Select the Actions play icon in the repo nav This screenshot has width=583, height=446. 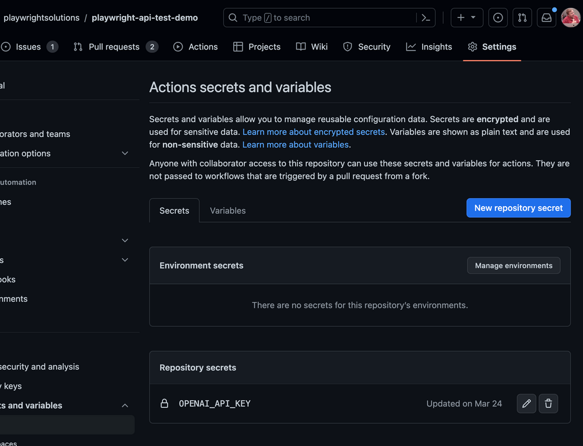tap(178, 47)
